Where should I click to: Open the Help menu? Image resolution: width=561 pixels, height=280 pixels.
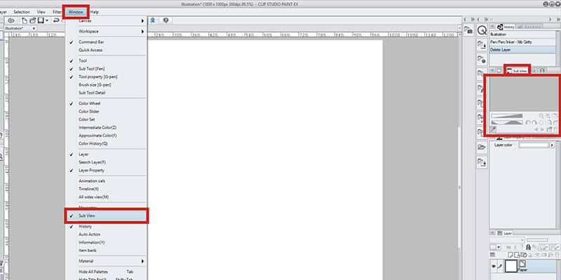[x=95, y=12]
